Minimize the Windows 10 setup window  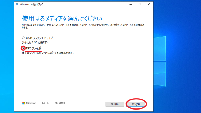130,4
